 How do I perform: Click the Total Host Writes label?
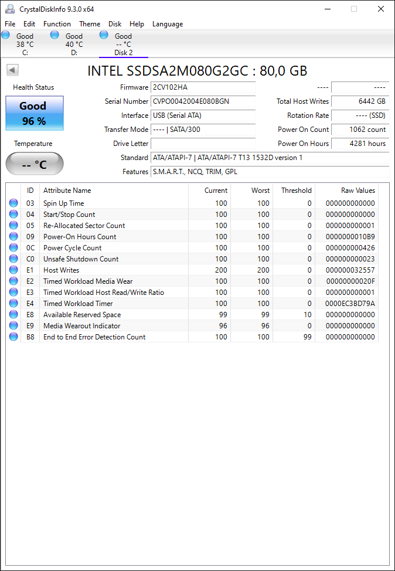tap(302, 101)
